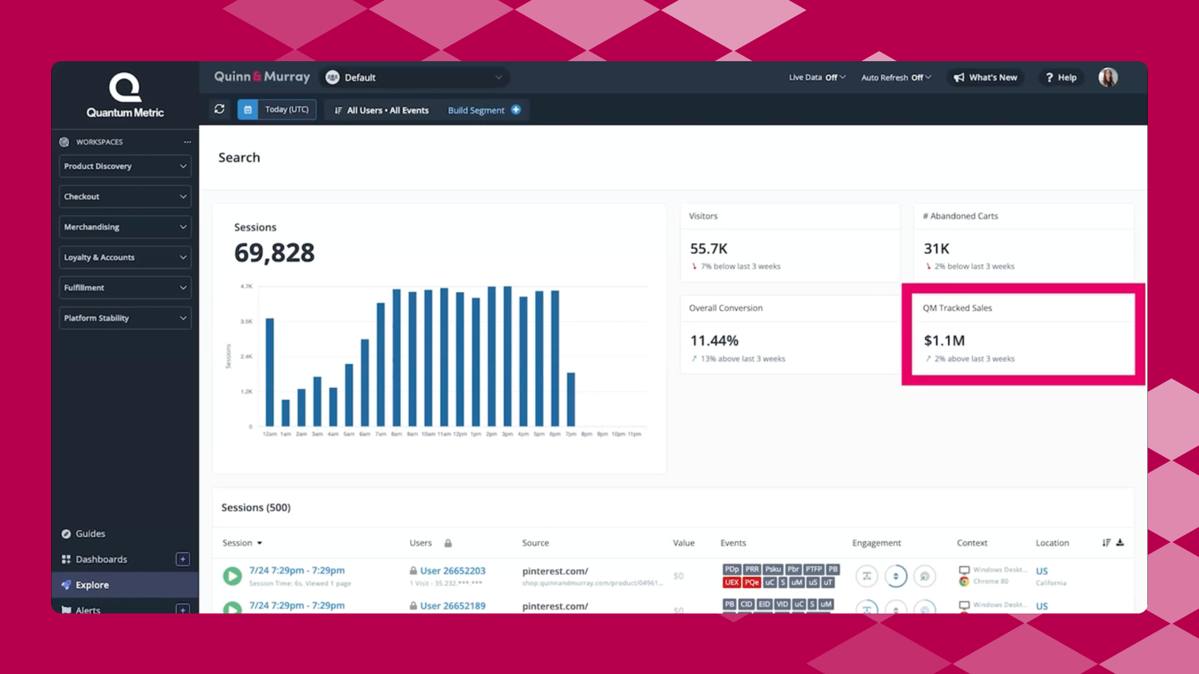Click the Source column header
Image resolution: width=1199 pixels, height=674 pixels.
pyautogui.click(x=536, y=543)
